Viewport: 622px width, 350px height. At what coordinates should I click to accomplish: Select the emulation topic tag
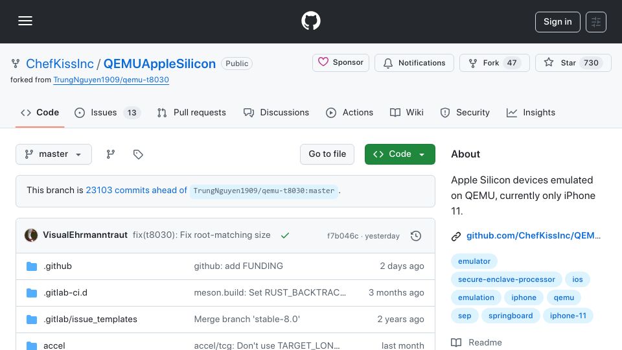click(476, 297)
